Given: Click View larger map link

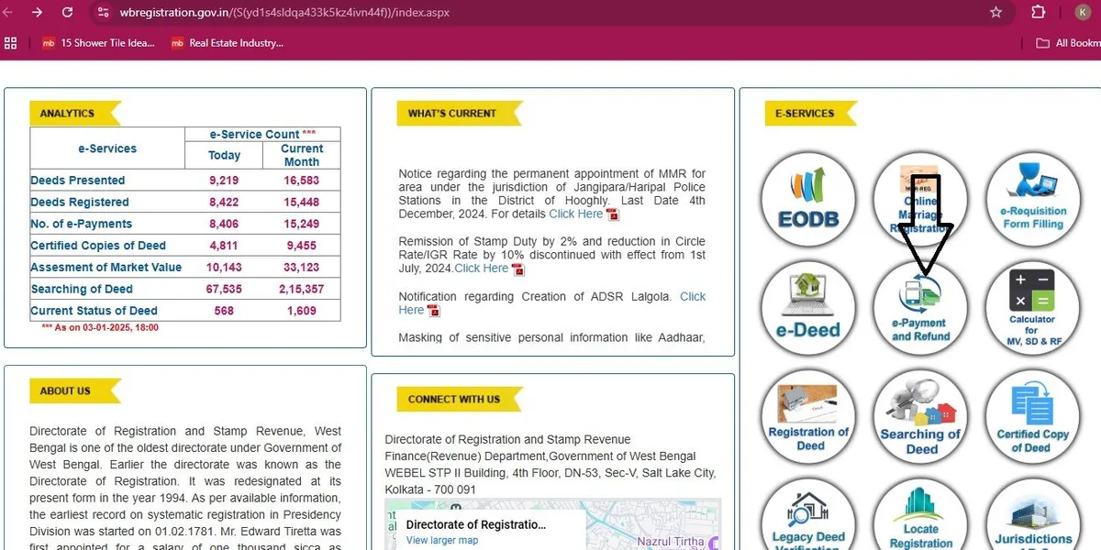Looking at the screenshot, I should tap(442, 541).
